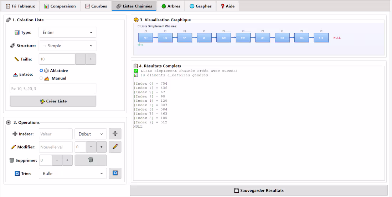Image resolution: width=392 pixels, height=197 pixels.
Task: Click the Insérer Valeur input field
Action: [x=56, y=134]
